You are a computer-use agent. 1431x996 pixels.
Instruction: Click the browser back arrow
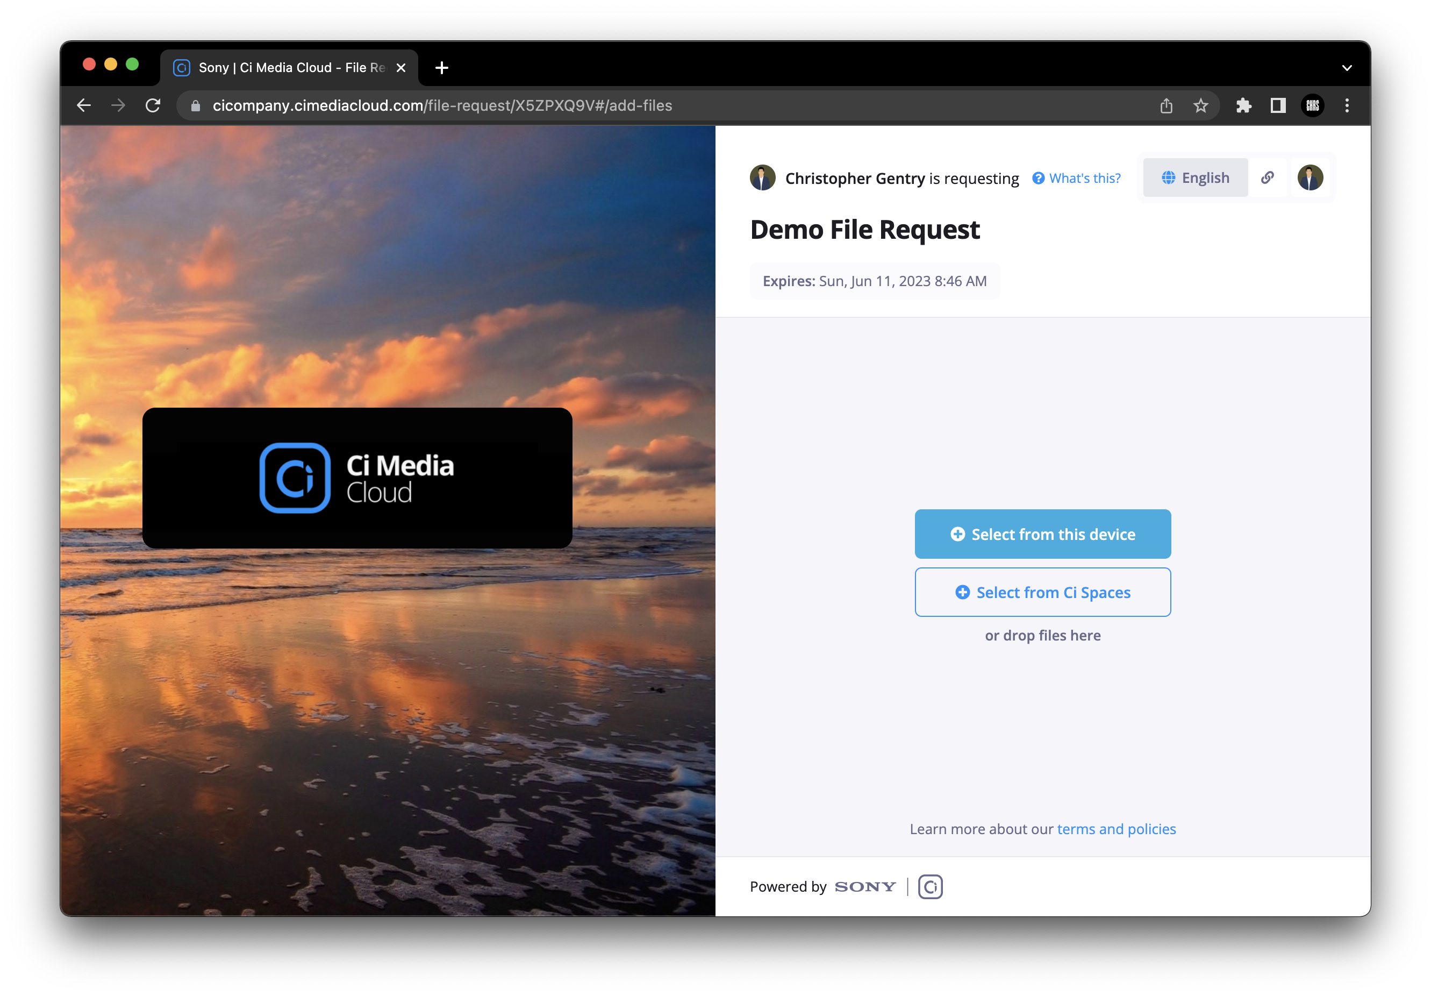tap(84, 105)
